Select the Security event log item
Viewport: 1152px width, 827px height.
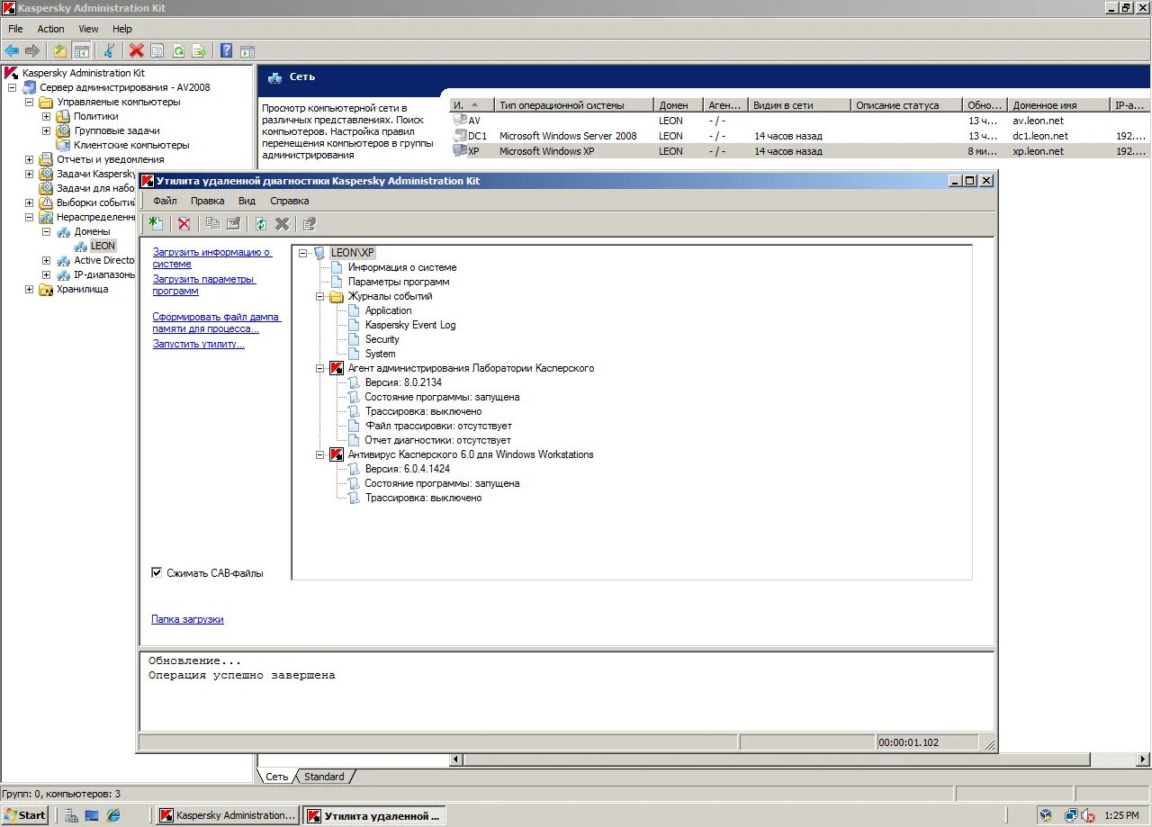pyautogui.click(x=382, y=339)
